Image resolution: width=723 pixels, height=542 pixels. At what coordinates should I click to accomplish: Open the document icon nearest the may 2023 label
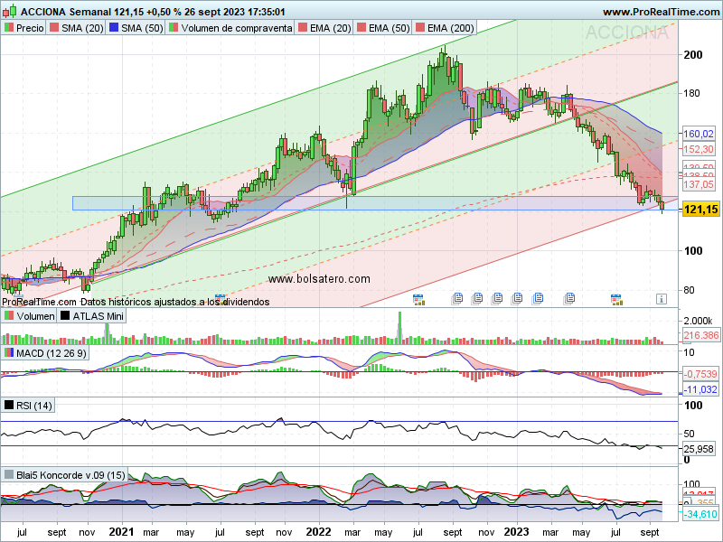click(569, 299)
